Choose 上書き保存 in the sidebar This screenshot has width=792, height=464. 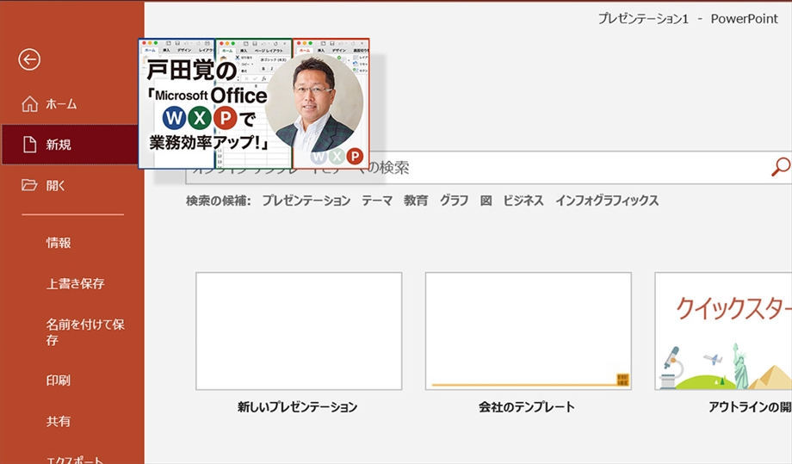[x=75, y=284]
